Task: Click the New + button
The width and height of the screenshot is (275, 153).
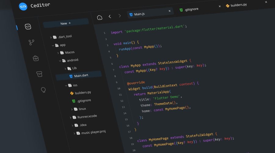Action: 65,23
